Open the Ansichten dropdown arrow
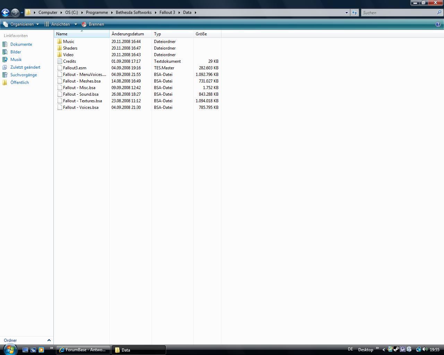This screenshot has height=355, width=444. (76, 24)
